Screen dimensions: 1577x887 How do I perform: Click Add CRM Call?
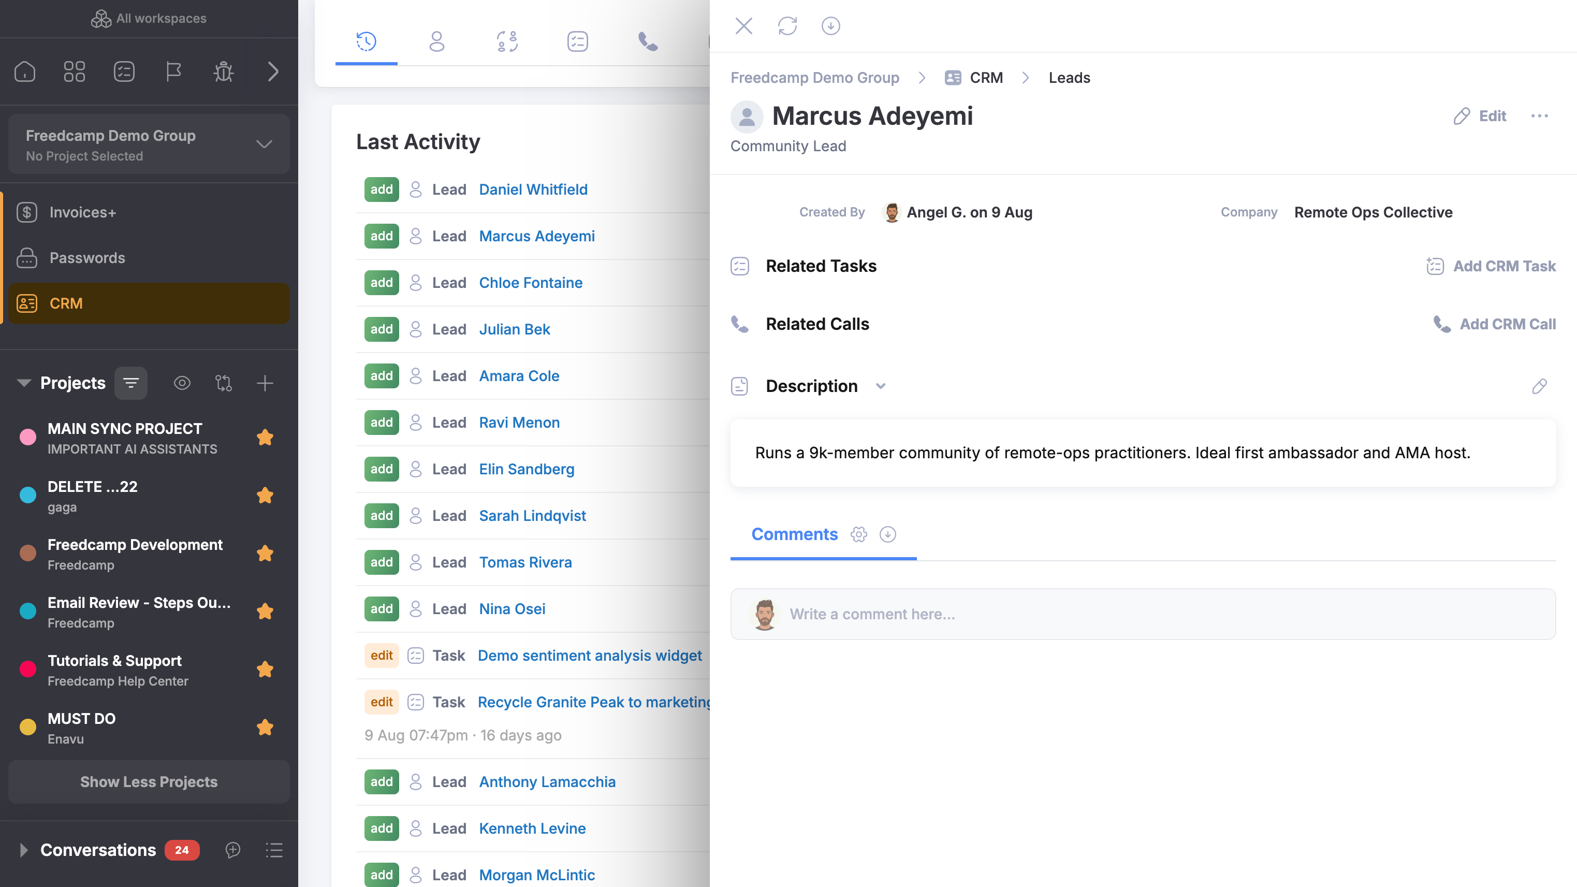tap(1494, 324)
